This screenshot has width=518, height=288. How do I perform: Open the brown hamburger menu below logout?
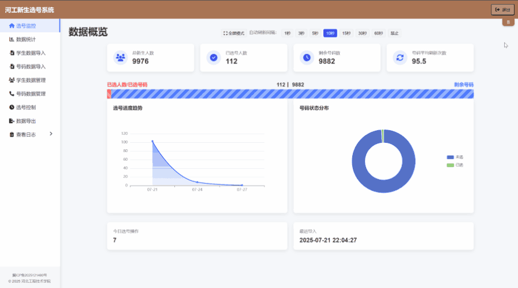pyautogui.click(x=508, y=22)
